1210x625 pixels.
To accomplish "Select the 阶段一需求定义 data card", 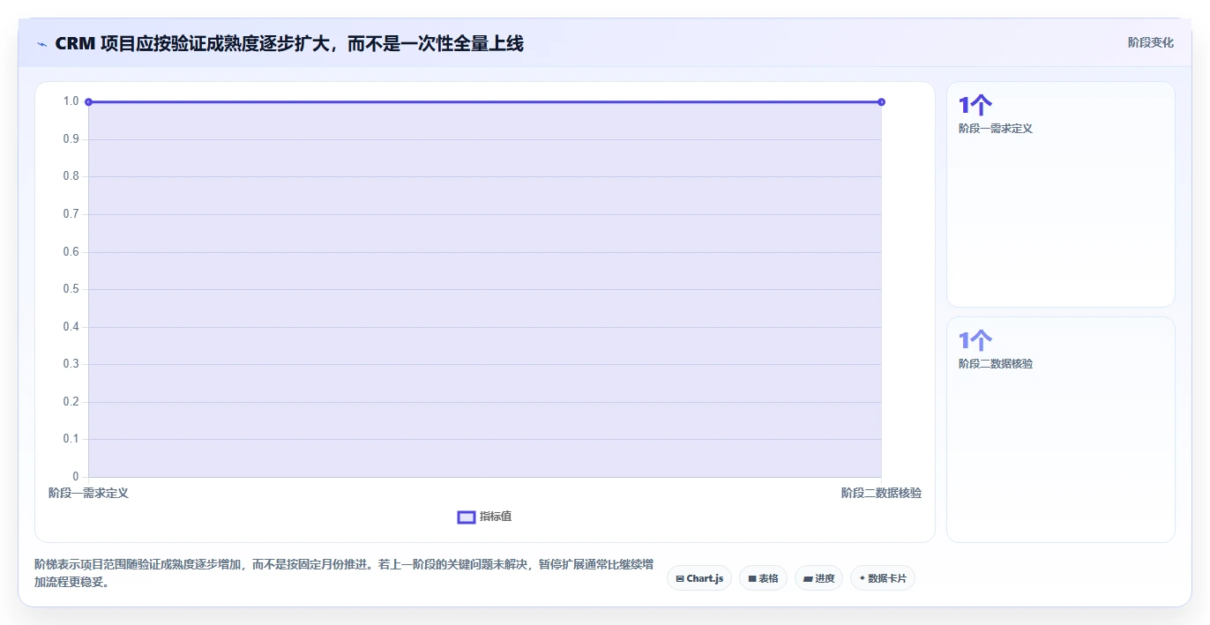I will (1061, 194).
